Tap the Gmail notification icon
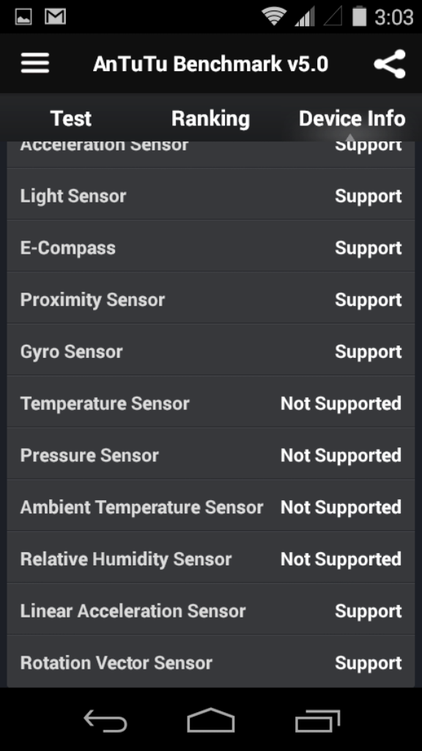422x751 pixels. (55, 17)
